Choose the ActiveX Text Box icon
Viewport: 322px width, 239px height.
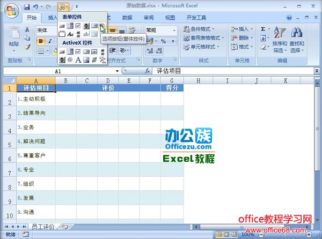coord(94,51)
